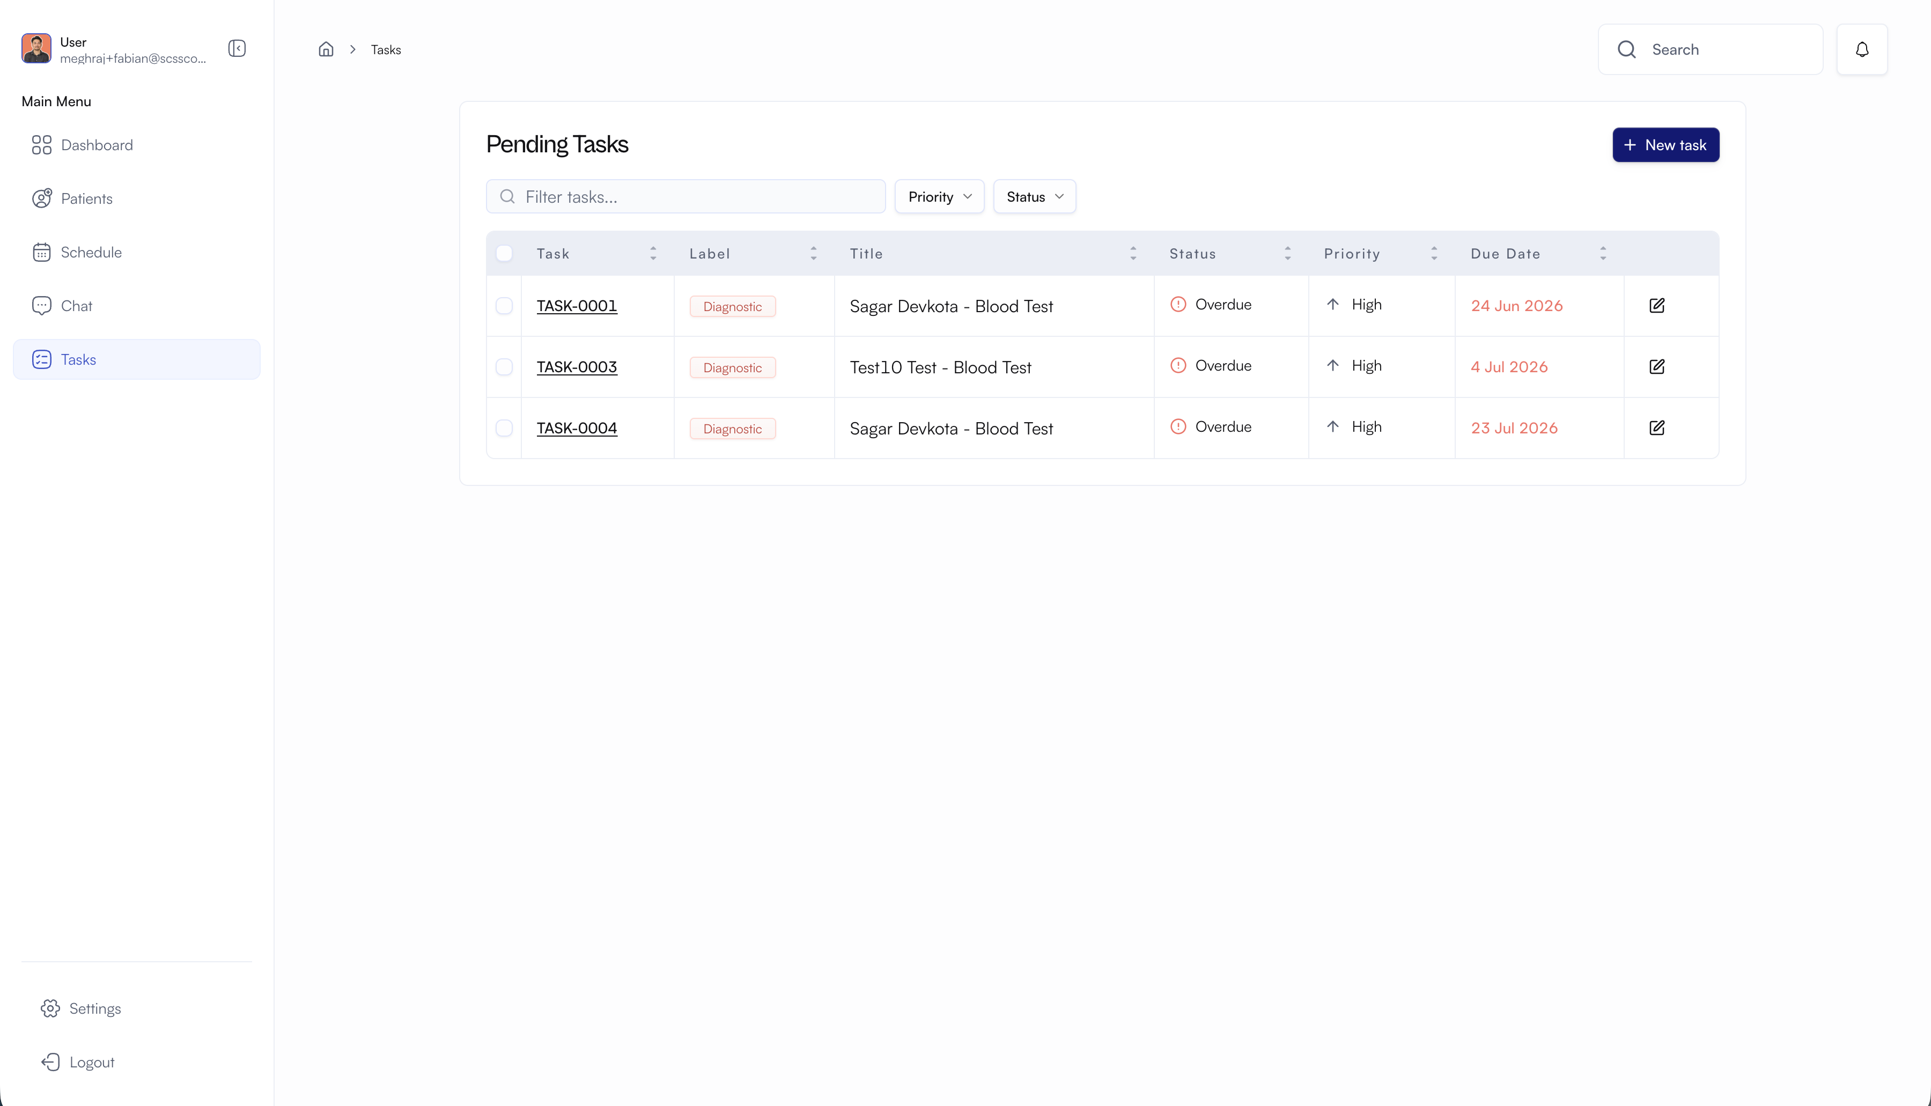
Task: Click the due date 24 Jun 2026
Action: [1516, 305]
